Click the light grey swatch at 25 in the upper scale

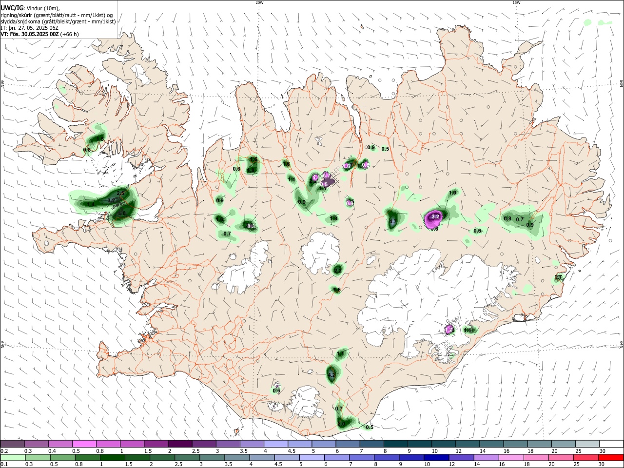pyautogui.click(x=587, y=444)
